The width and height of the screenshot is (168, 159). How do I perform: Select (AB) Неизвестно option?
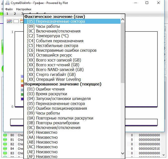(72, 142)
